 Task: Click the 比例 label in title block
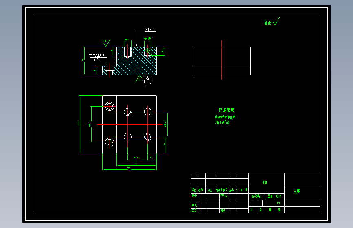pos(279,196)
